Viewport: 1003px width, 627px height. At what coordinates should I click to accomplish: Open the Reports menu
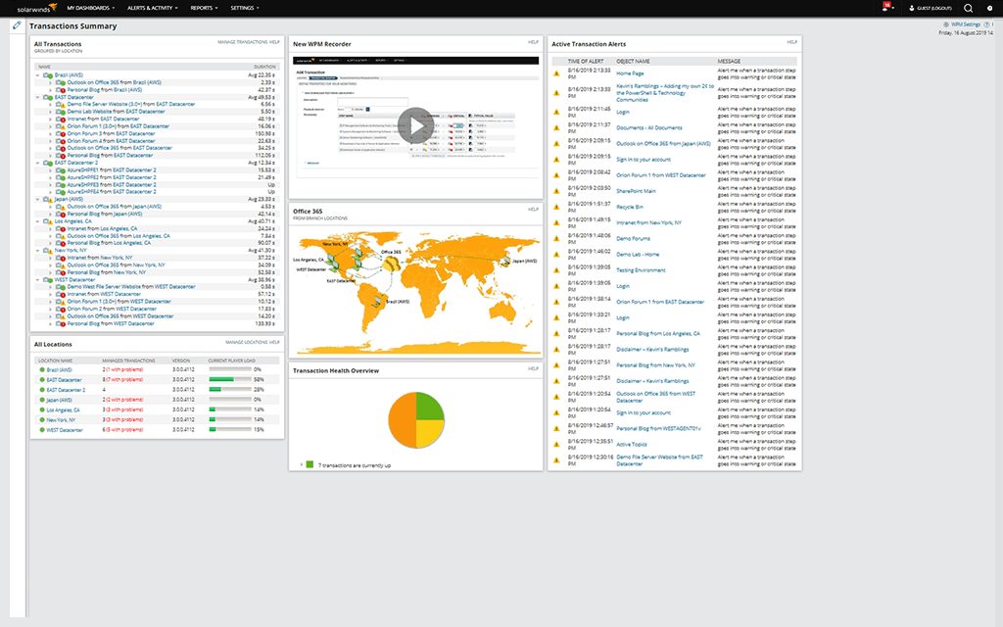pyautogui.click(x=205, y=8)
